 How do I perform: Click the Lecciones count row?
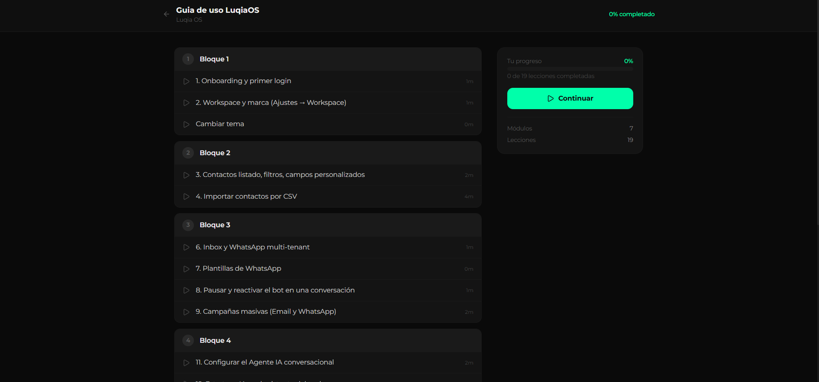click(x=570, y=140)
